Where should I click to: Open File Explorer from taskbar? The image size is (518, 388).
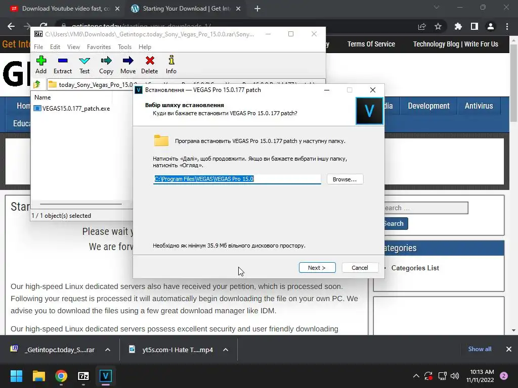(x=38, y=376)
